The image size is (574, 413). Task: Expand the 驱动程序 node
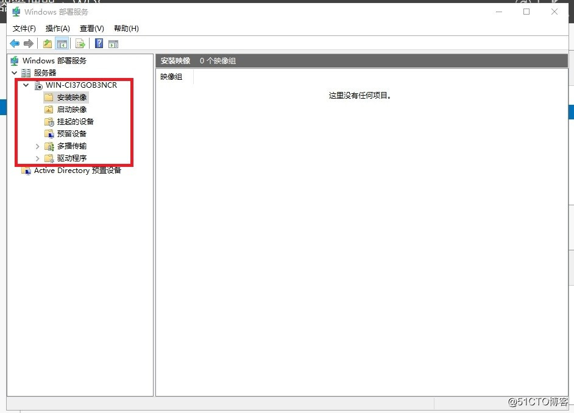point(37,158)
